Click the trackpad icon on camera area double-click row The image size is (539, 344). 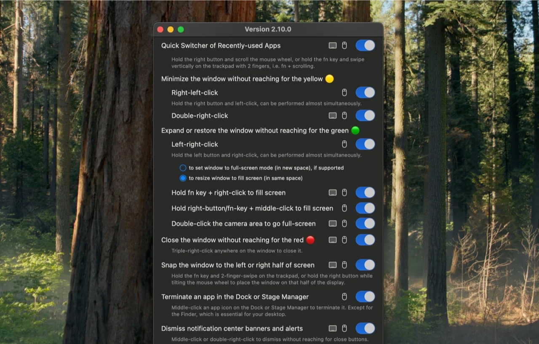pyautogui.click(x=333, y=223)
